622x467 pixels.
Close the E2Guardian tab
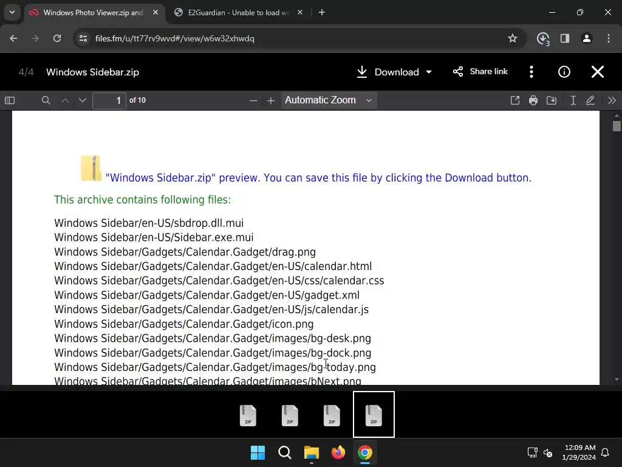click(x=300, y=13)
